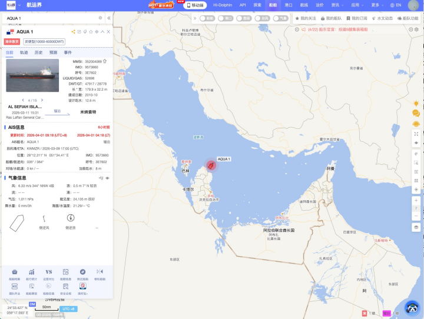
Task: Select the 港口 item in top navigation
Action: pyautogui.click(x=289, y=5)
